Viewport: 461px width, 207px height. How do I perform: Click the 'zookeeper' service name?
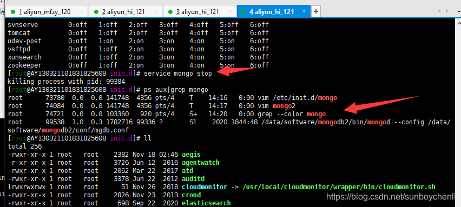coord(25,65)
